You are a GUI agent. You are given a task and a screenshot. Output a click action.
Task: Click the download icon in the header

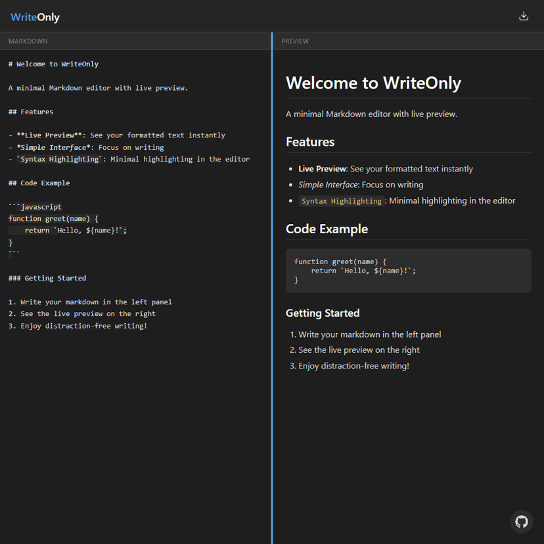524,16
